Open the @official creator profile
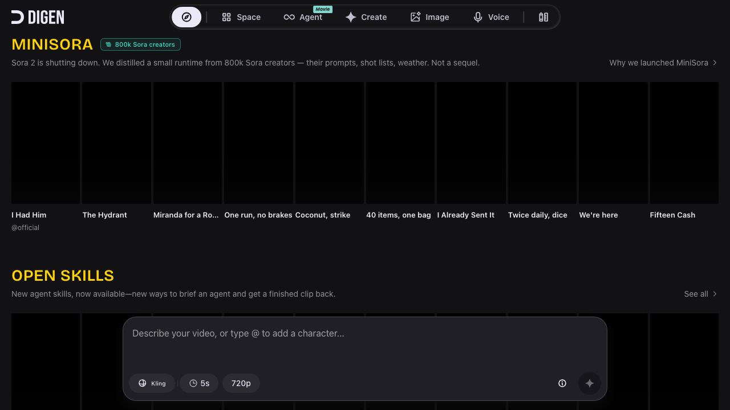Viewport: 730px width, 410px height. coord(25,228)
